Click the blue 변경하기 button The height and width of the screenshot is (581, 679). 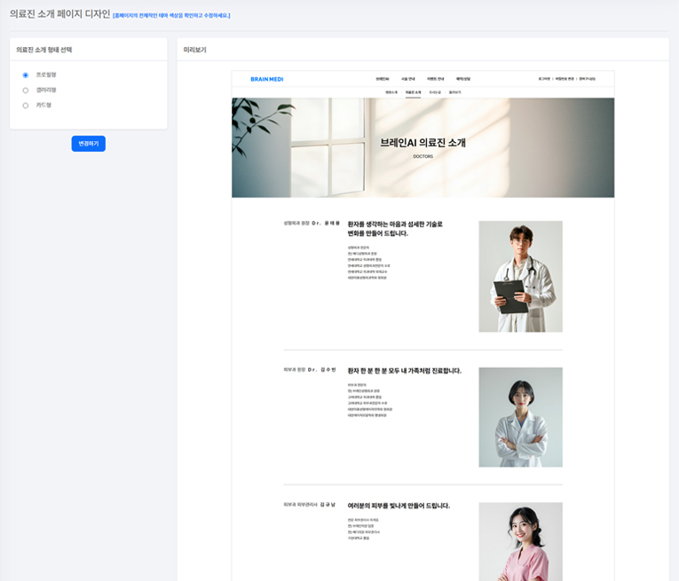point(88,144)
